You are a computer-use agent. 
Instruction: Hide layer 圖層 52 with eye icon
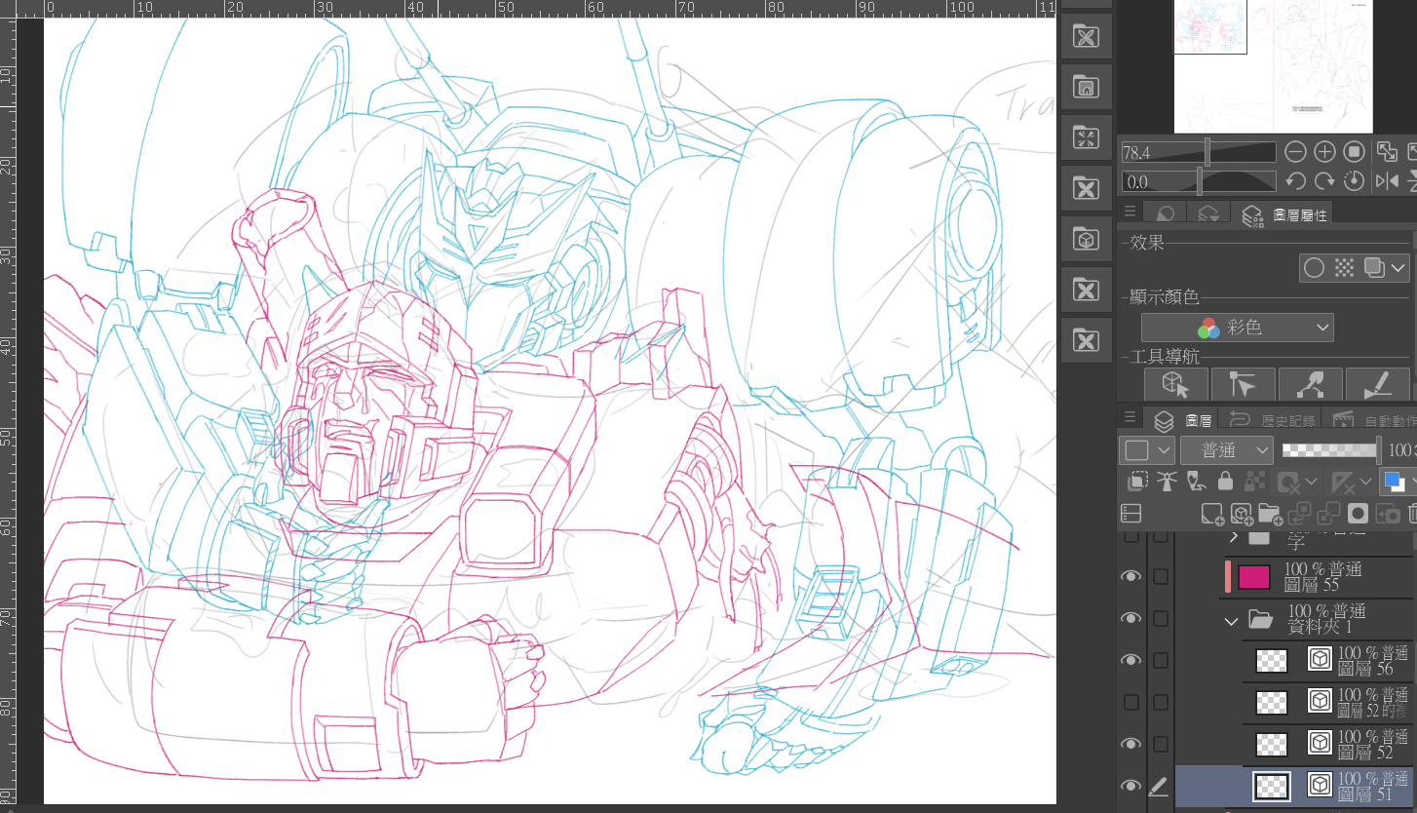point(1130,744)
